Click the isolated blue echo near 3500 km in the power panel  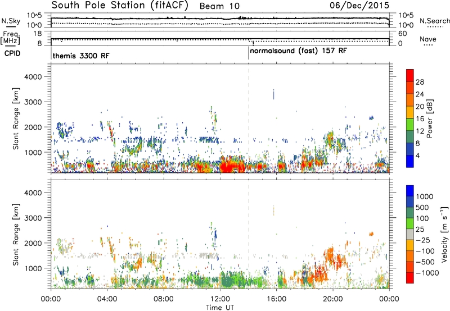pos(274,94)
